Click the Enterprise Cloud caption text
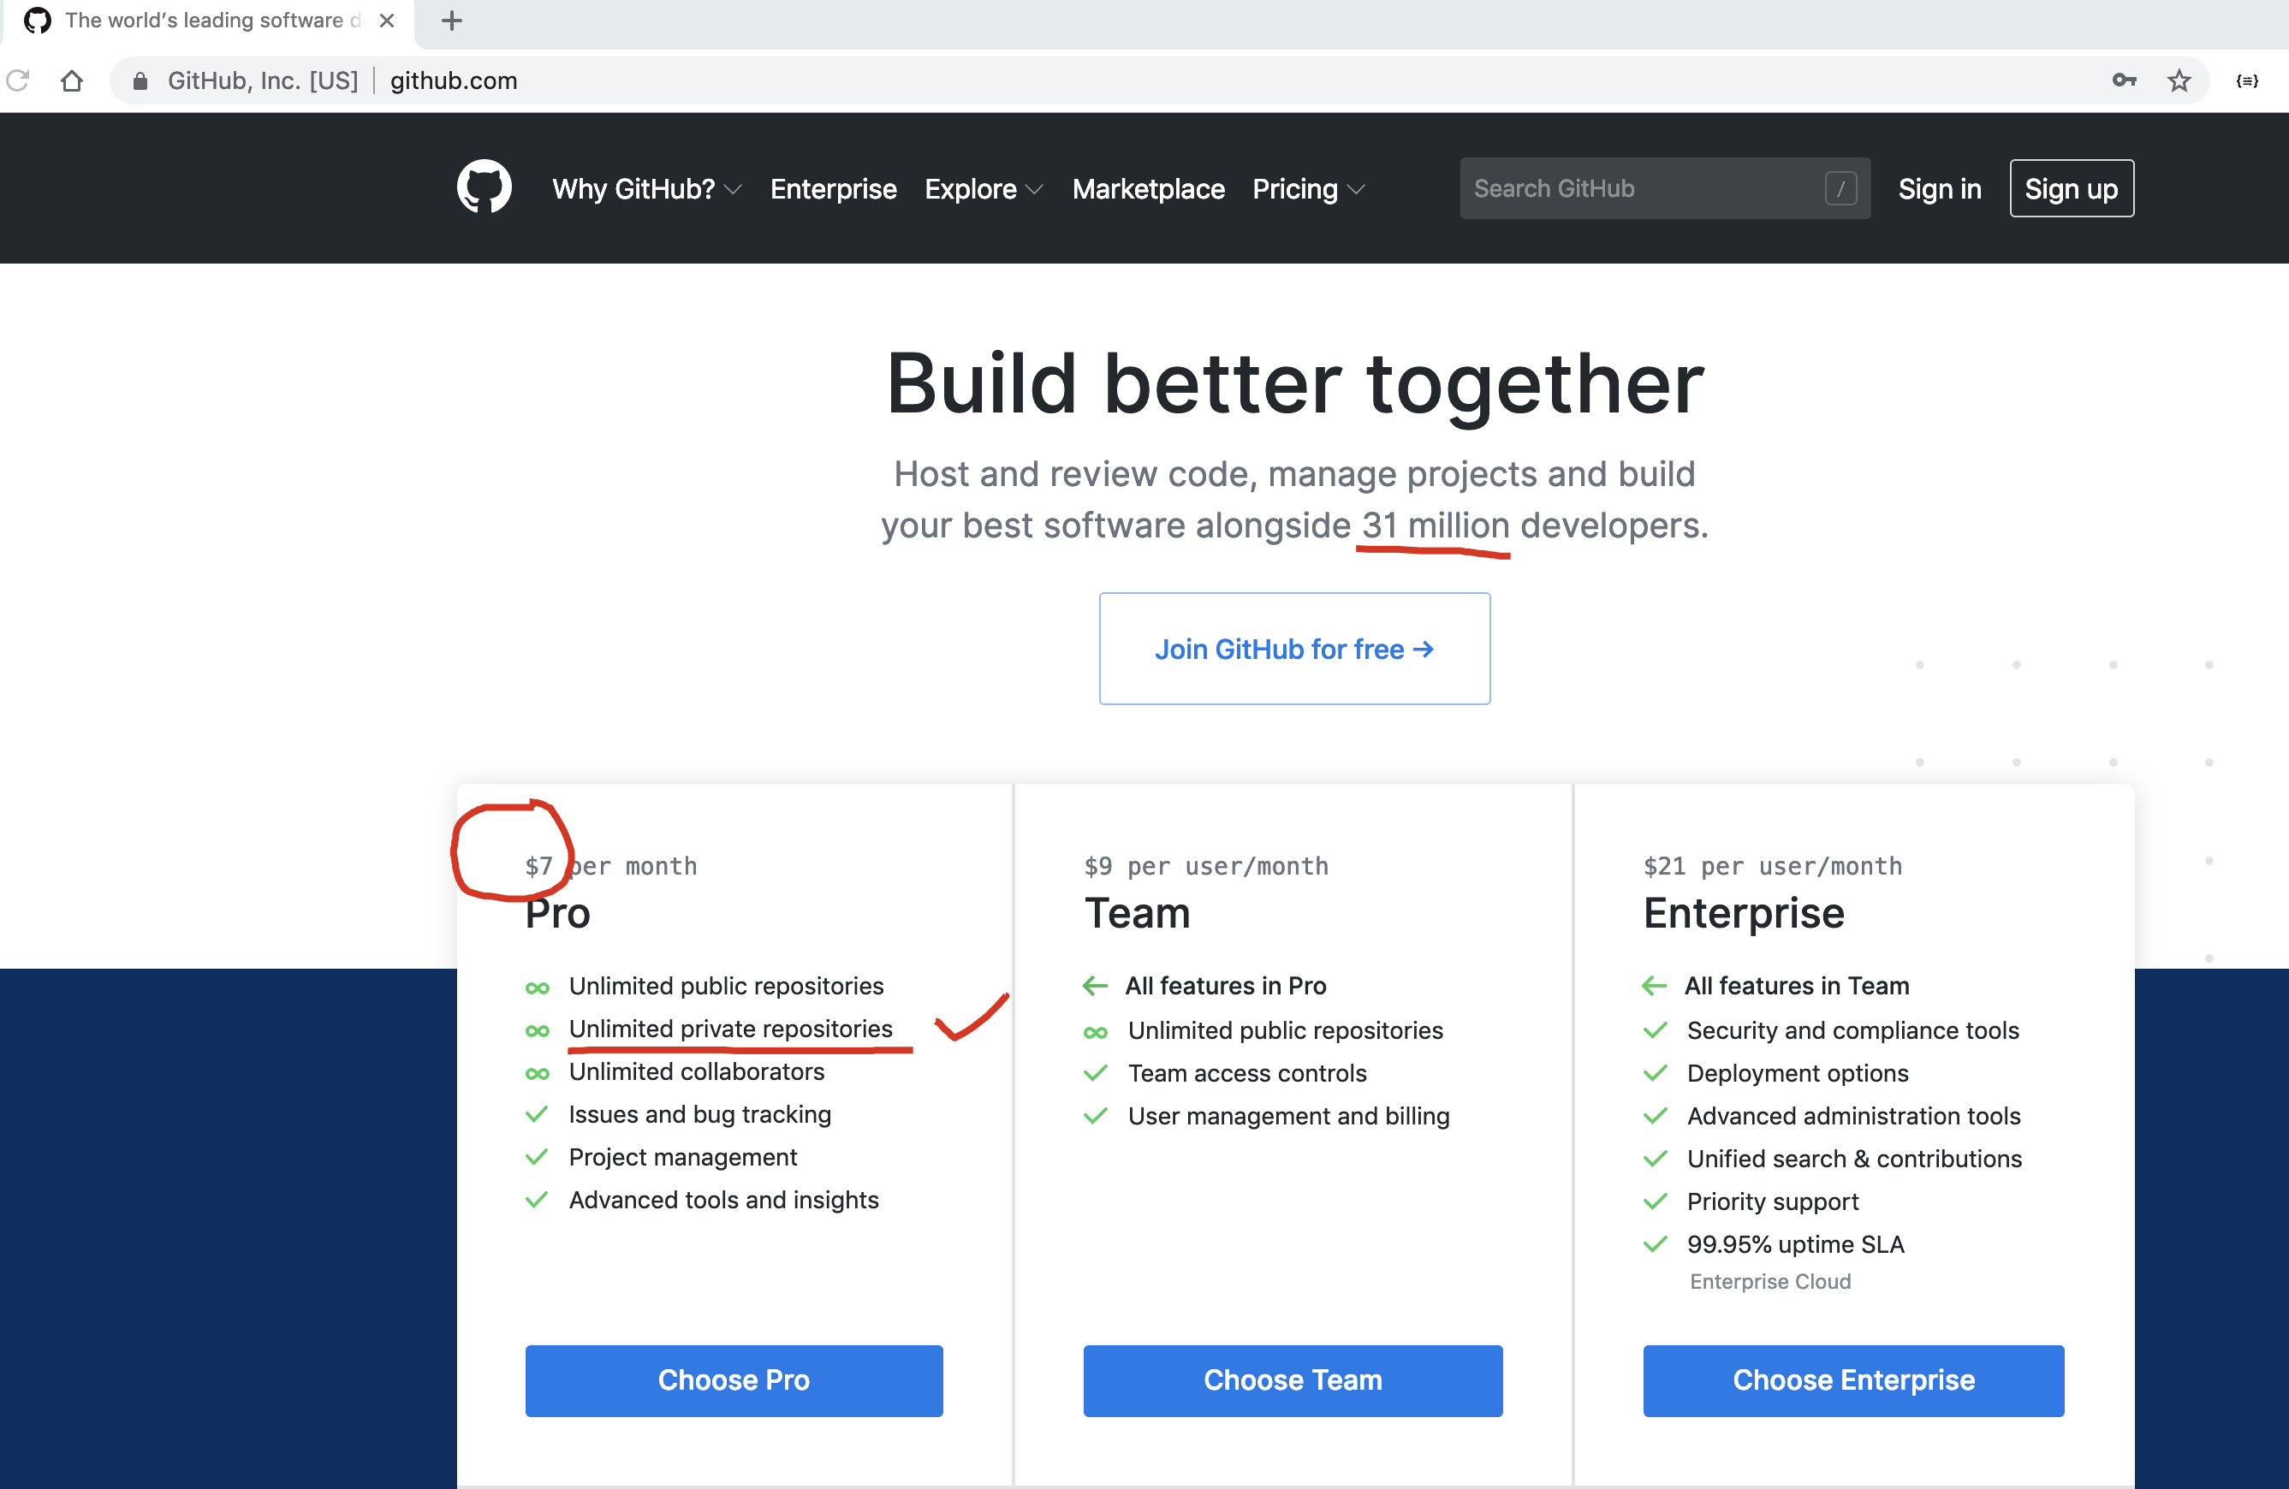This screenshot has width=2289, height=1489. [x=1769, y=1281]
